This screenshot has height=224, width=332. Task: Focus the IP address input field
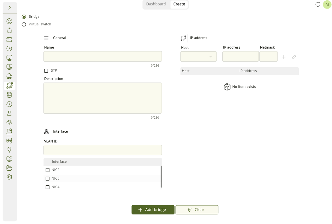240,56
